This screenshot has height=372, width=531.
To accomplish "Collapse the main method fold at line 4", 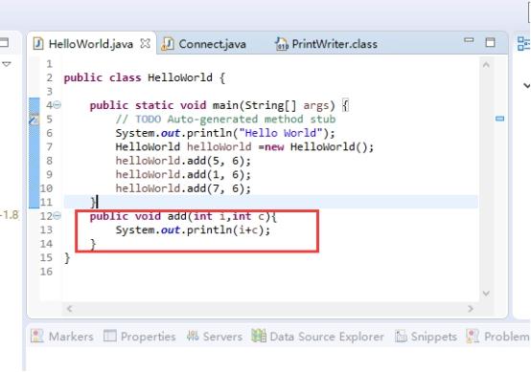I will (58, 105).
